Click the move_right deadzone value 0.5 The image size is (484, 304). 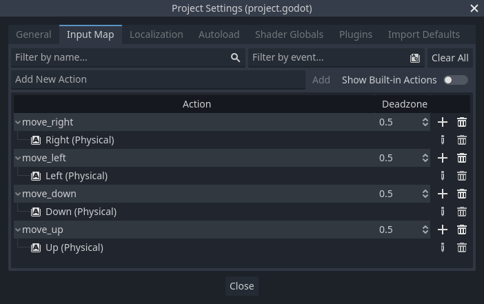coord(386,122)
